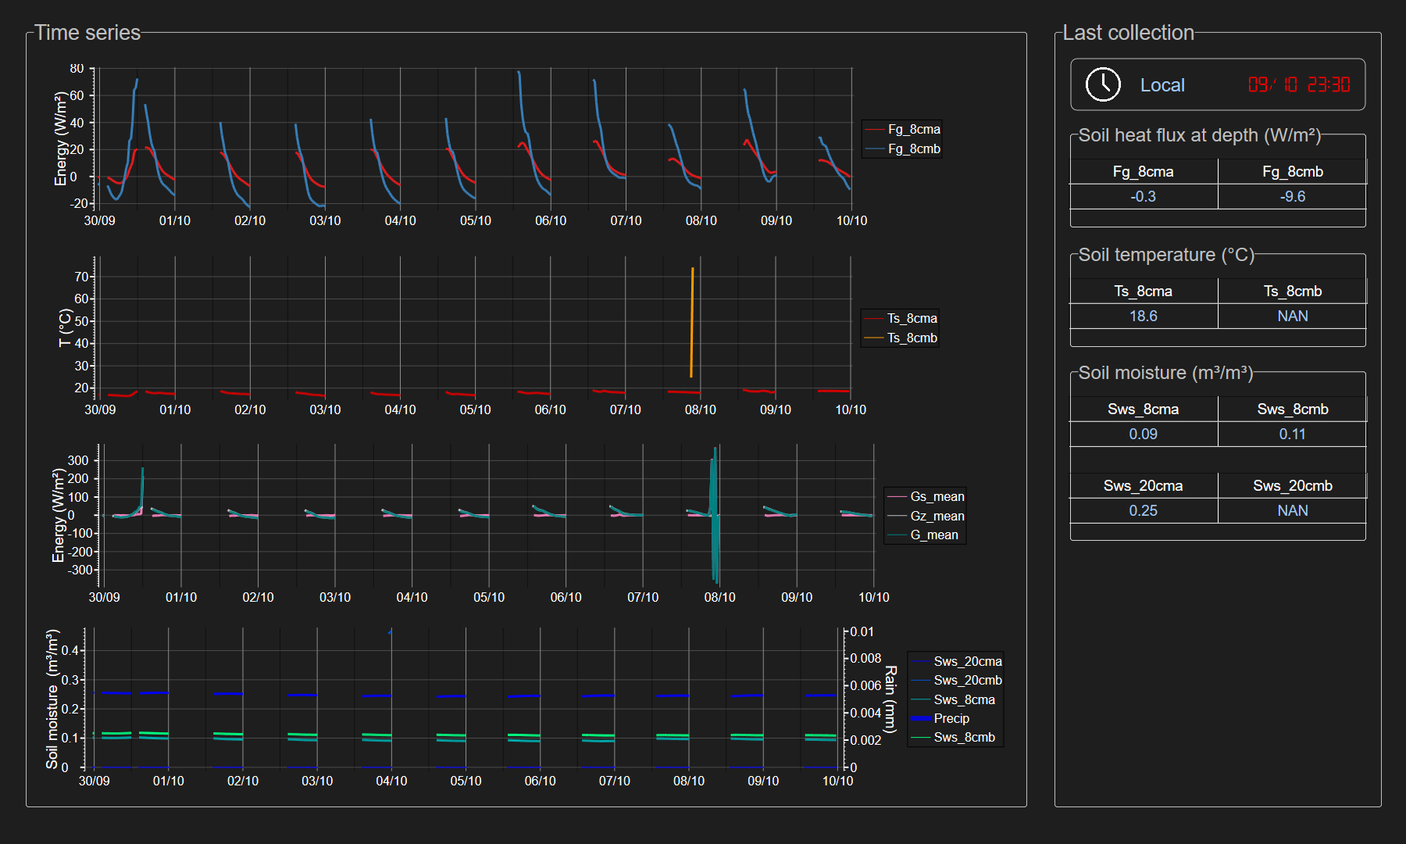Click the Local label text
Screen dimensions: 1406x844
click(1162, 85)
